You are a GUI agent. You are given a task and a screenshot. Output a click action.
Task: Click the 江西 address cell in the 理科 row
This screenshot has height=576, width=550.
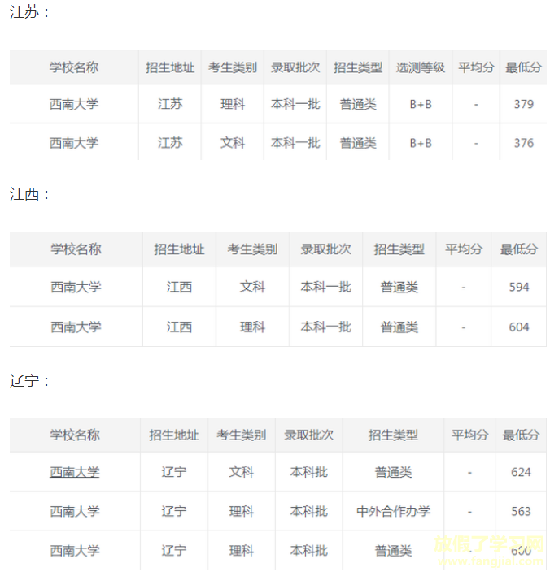[179, 327]
